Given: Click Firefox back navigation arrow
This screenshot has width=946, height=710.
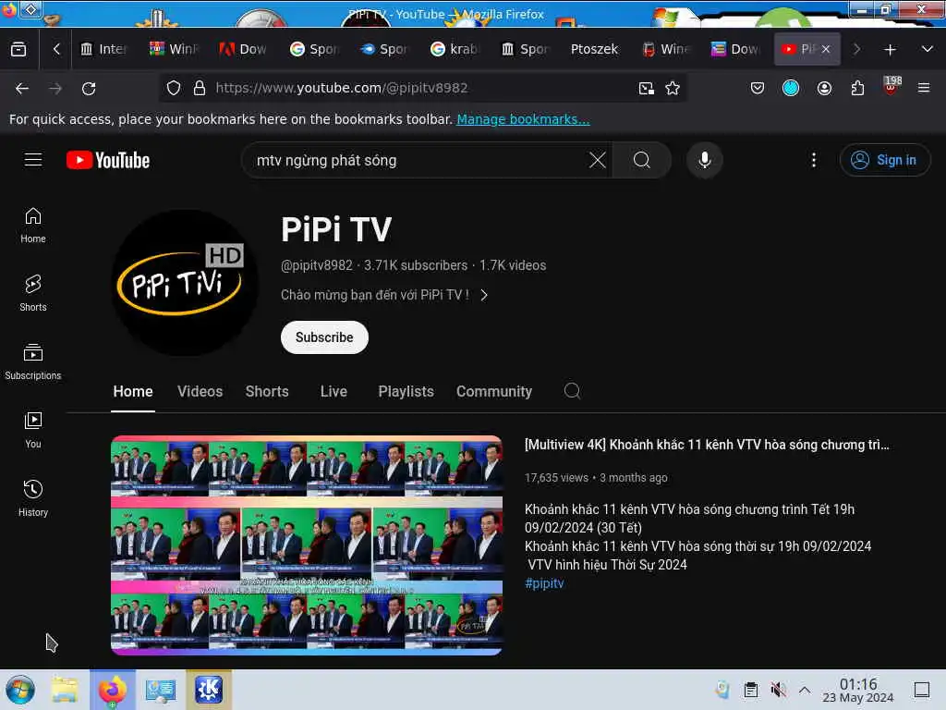Looking at the screenshot, I should (x=22, y=88).
